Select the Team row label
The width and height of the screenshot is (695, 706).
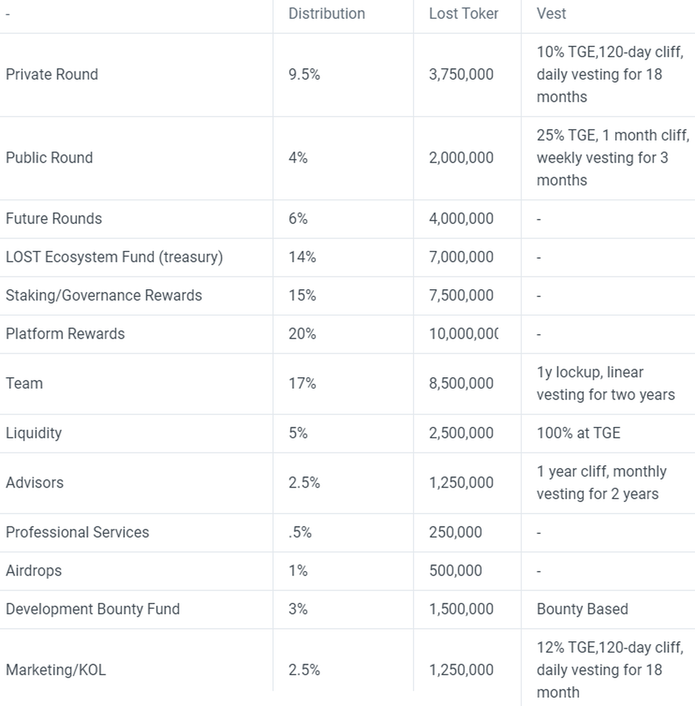pyautogui.click(x=24, y=383)
